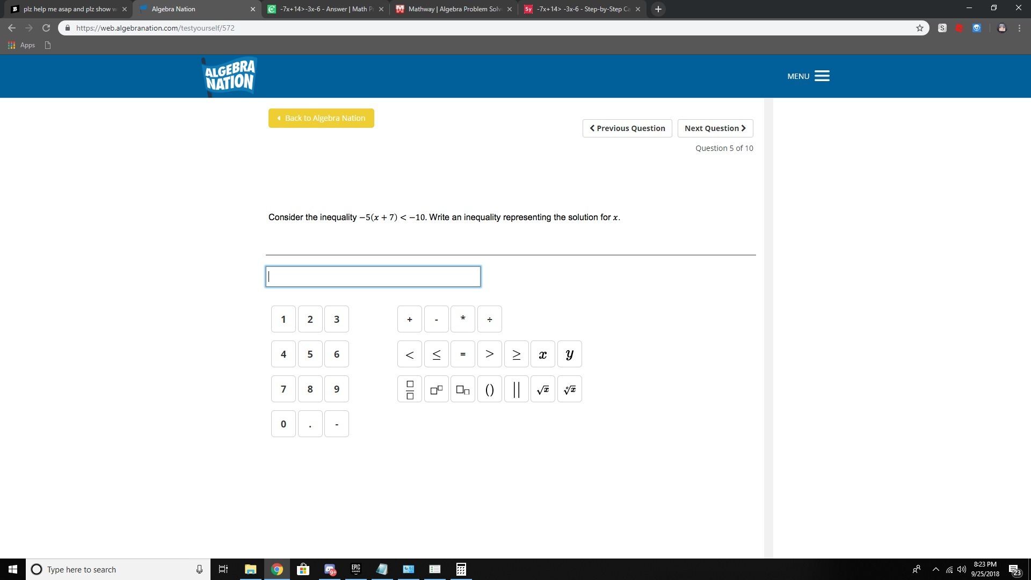Insert the fraction template symbol
The height and width of the screenshot is (580, 1031).
(410, 389)
